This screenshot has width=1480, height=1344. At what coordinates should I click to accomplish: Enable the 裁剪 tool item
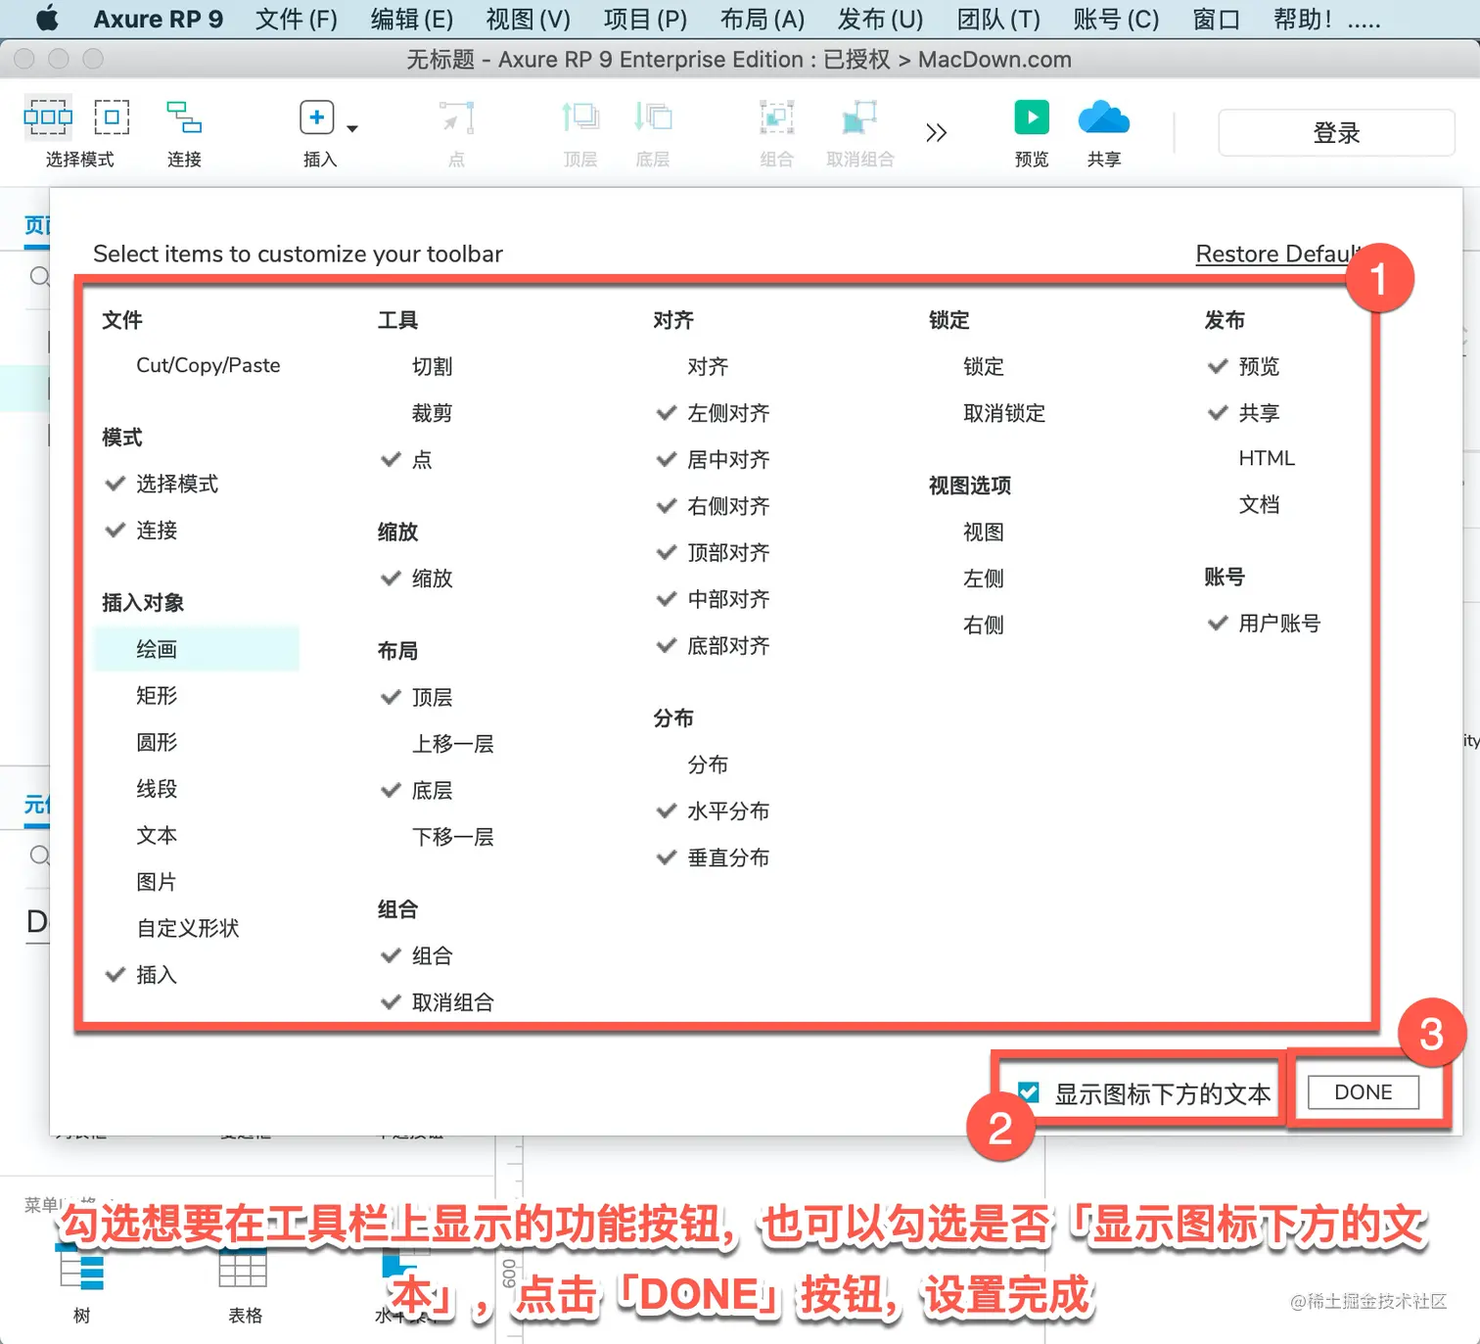(x=432, y=413)
